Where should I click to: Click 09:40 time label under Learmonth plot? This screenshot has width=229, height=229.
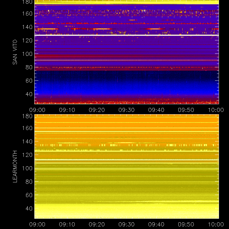156,224
